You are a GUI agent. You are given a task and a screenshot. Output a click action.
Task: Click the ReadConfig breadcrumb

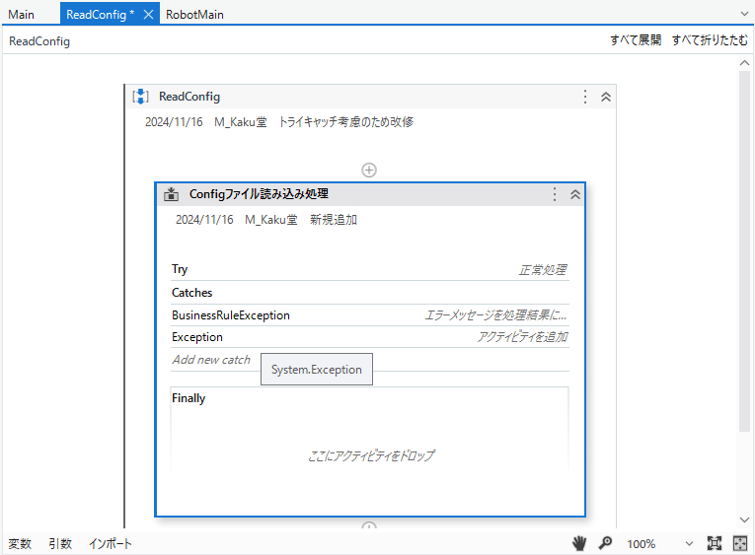39,41
